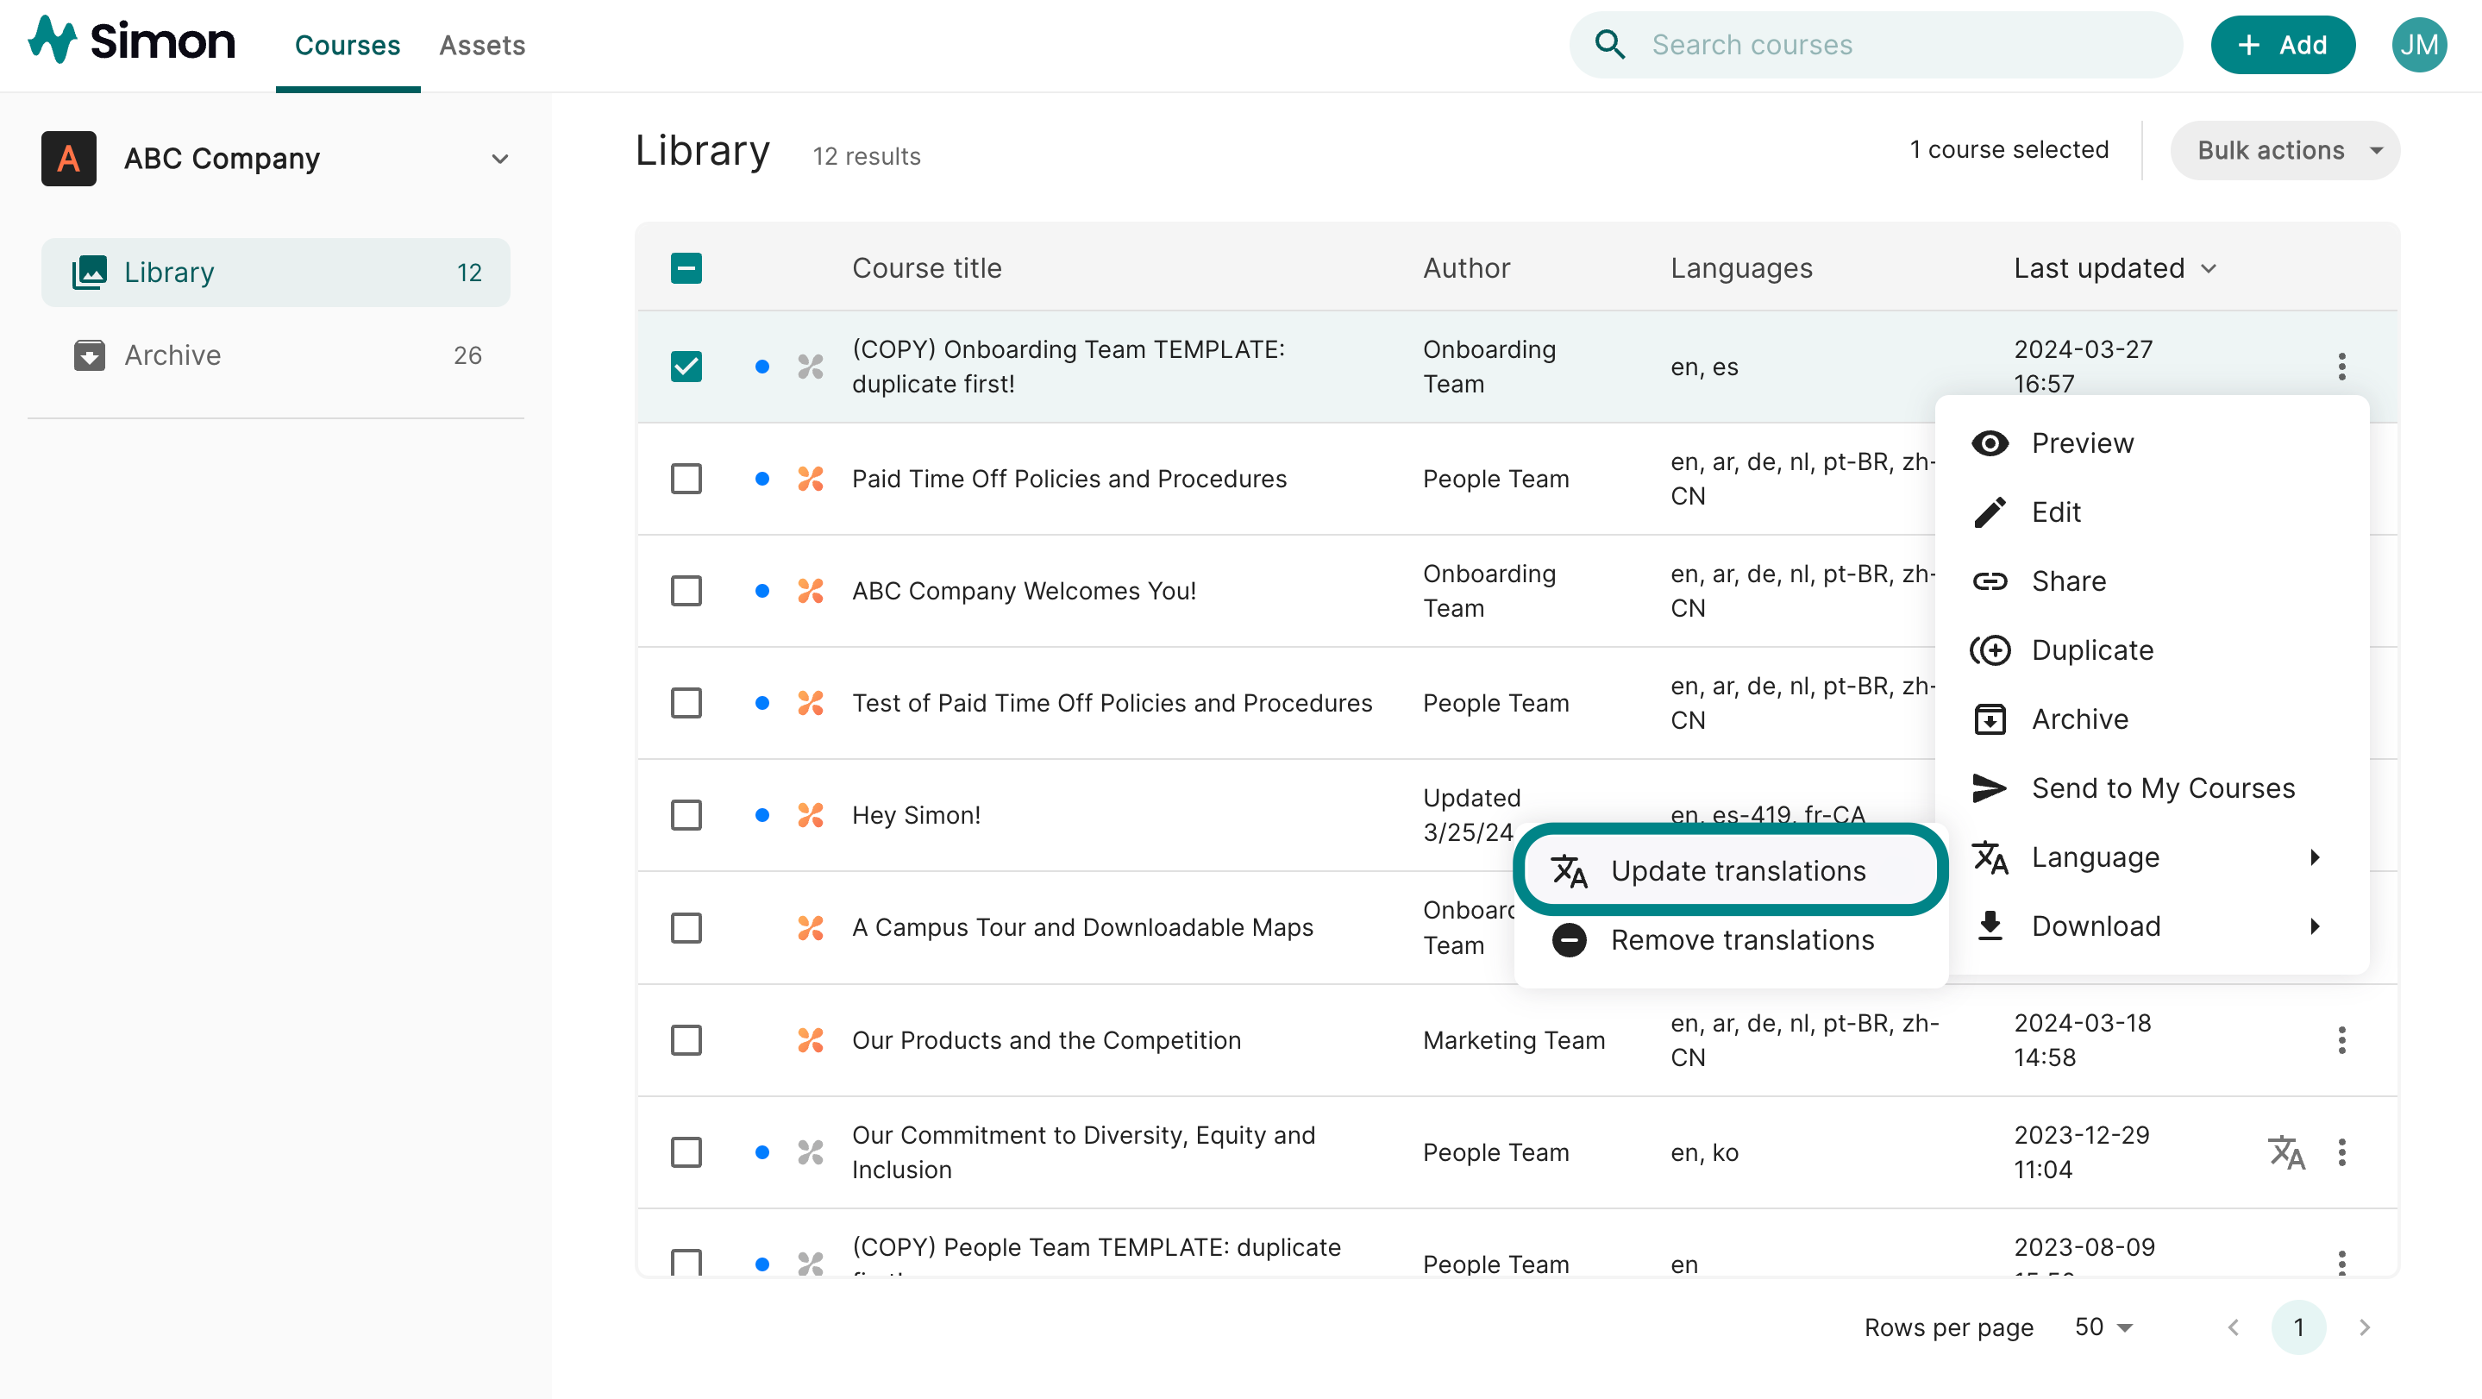Open the Bulk actions dropdown
The image size is (2482, 1399).
[x=2285, y=150]
